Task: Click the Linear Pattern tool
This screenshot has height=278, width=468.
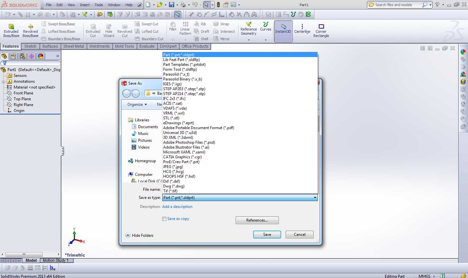Action: tap(185, 29)
